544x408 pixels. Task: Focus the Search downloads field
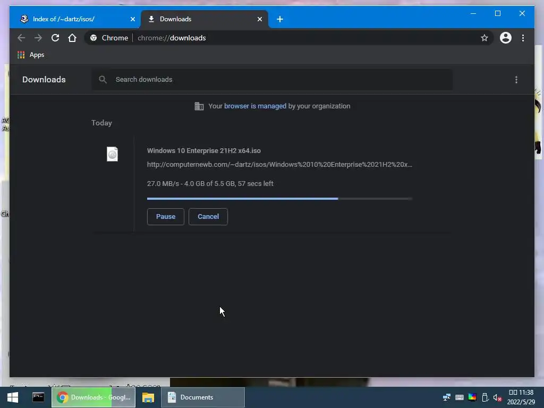click(272, 80)
